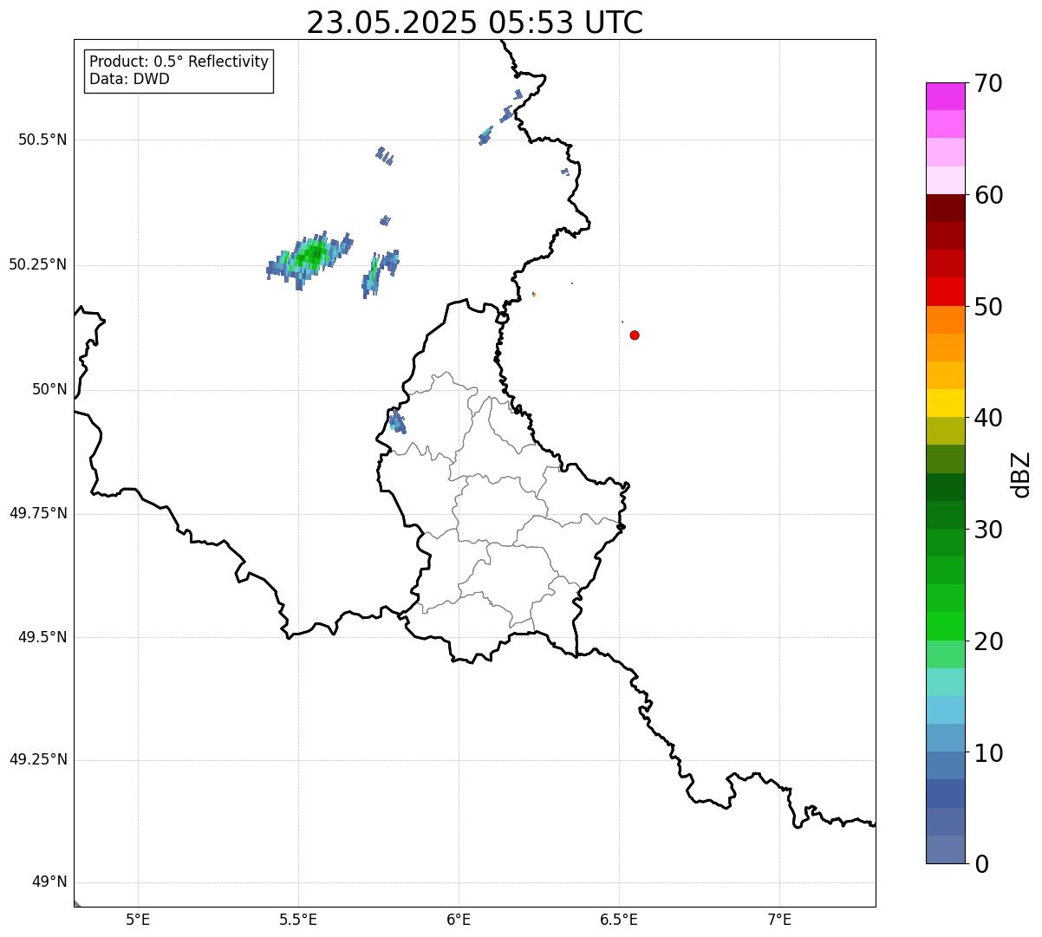Click the '6.5°E' longitude label
The image size is (1042, 937).
[619, 919]
